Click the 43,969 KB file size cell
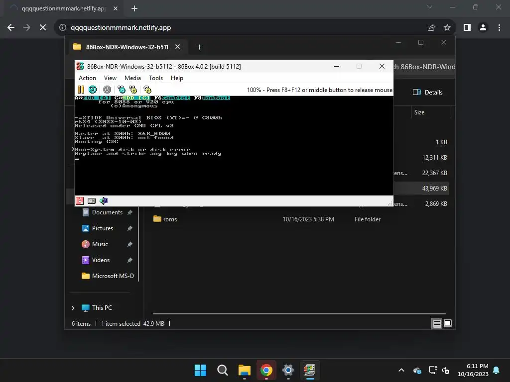 pyautogui.click(x=434, y=189)
